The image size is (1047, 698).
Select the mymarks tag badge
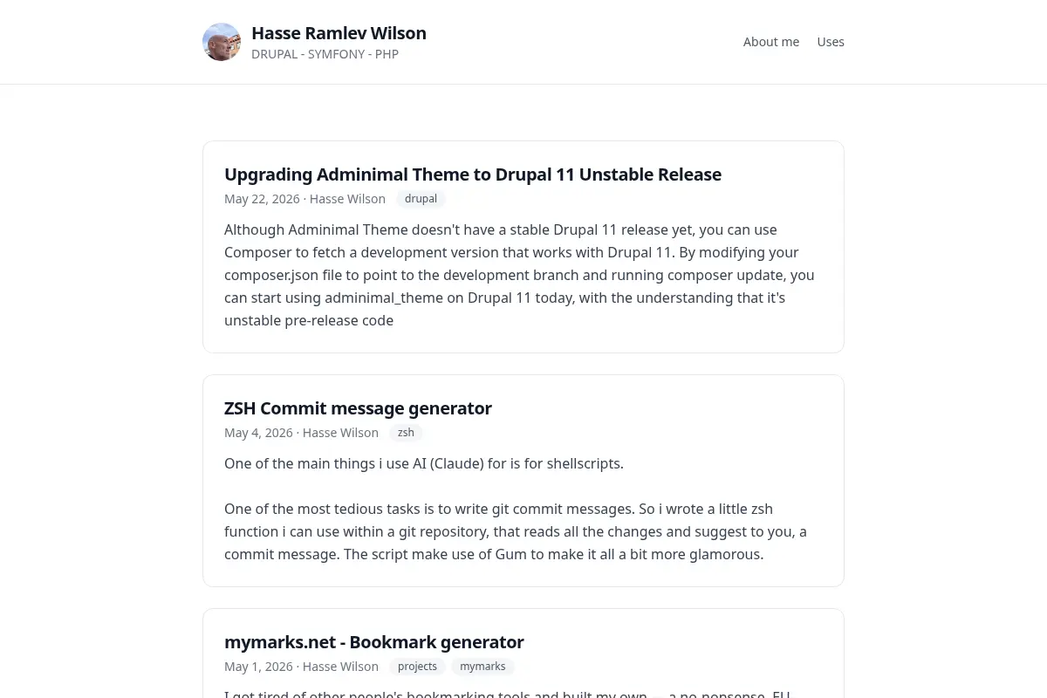pos(482,667)
